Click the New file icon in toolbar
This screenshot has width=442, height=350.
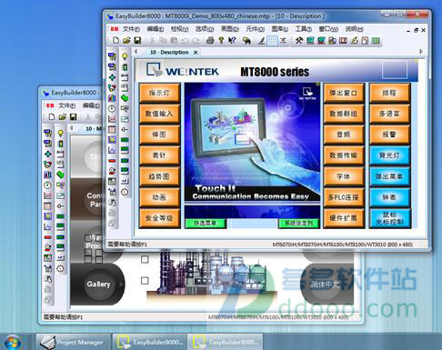[116, 40]
